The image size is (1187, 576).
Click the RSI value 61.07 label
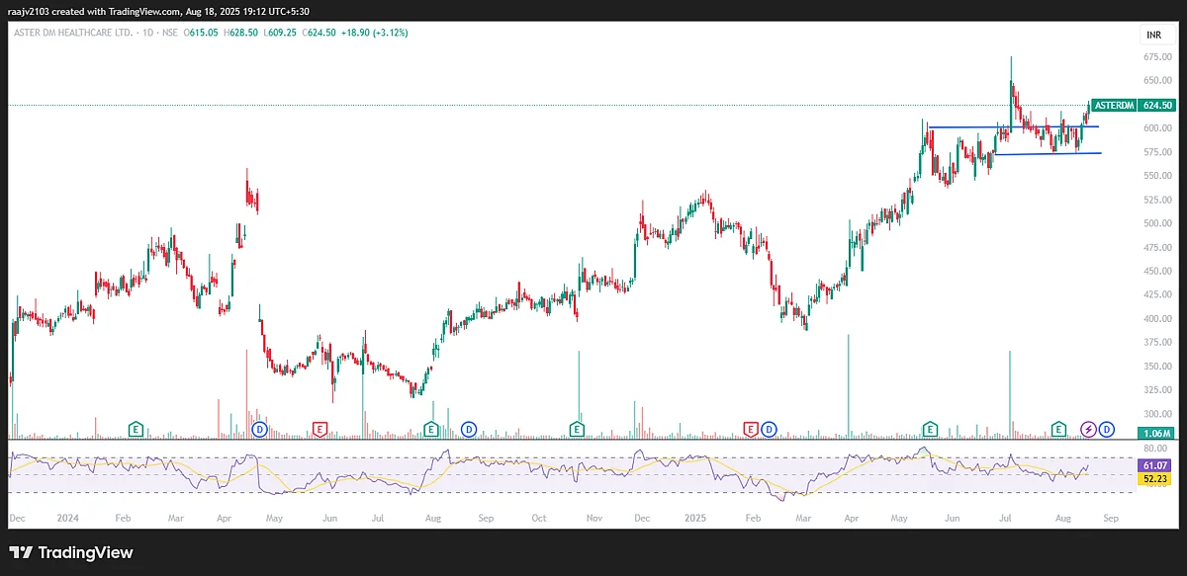click(x=1156, y=464)
